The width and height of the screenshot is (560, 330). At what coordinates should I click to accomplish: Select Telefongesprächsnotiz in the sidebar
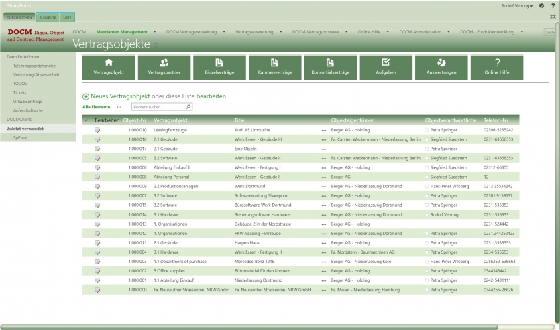(34, 66)
